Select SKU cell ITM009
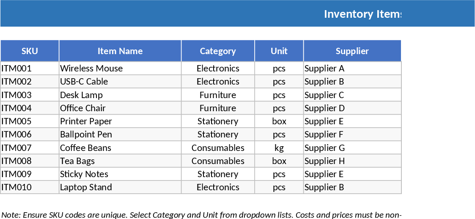The width and height of the screenshot is (475, 219). tap(30, 174)
